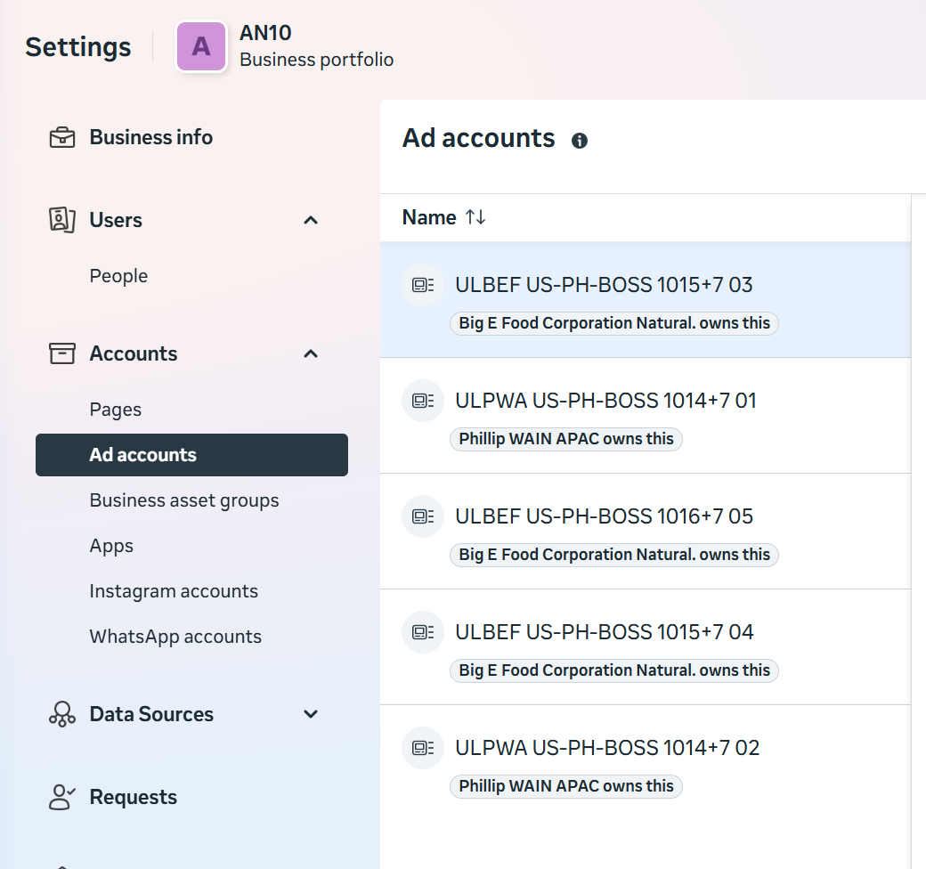The width and height of the screenshot is (926, 869).
Task: Select ULPWA US-PH-BOSS 1014+7 02 account row
Action: tap(607, 748)
